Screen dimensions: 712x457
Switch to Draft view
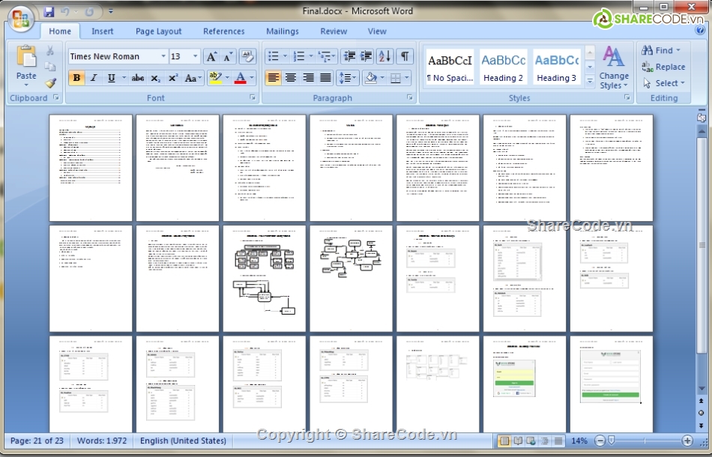[x=558, y=441]
